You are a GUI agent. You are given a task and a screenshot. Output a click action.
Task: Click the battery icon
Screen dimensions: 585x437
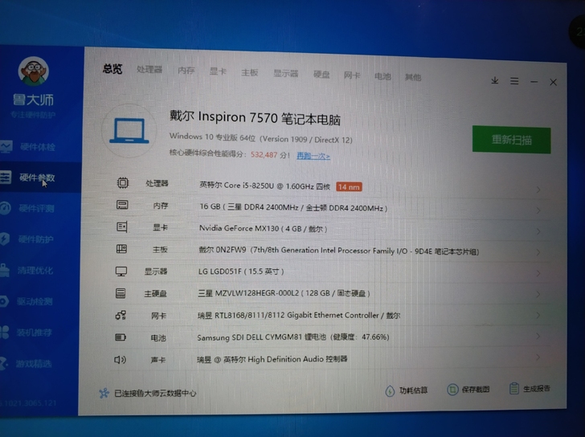[x=121, y=337]
